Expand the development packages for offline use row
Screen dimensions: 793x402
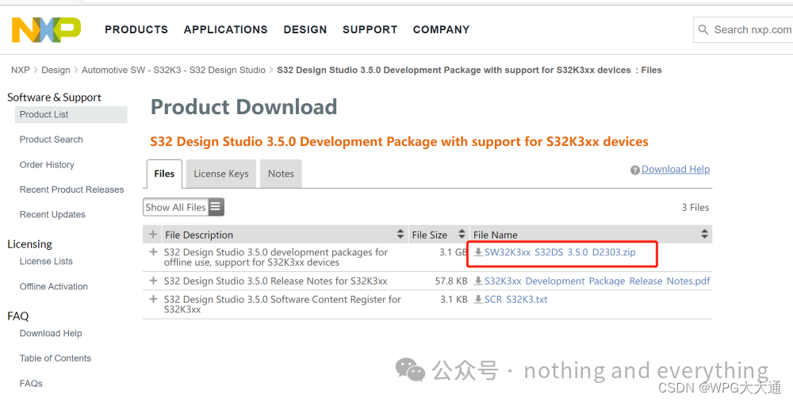point(153,252)
